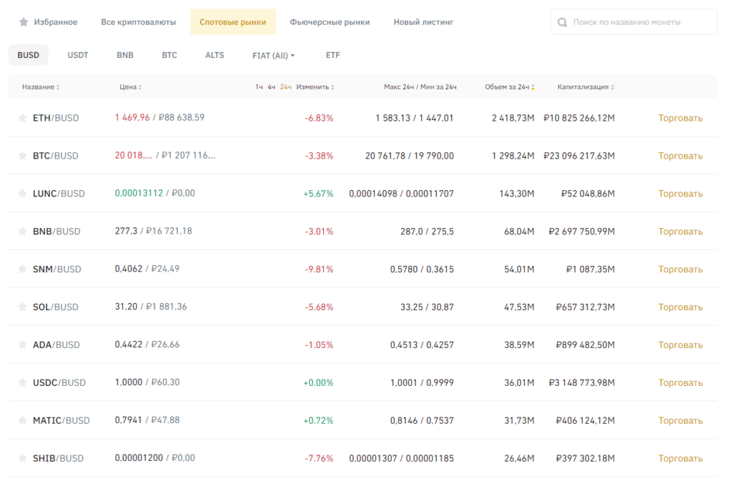Viewport: 732px width, 481px height.
Task: Sort the table by Цена column
Action: 130,87
